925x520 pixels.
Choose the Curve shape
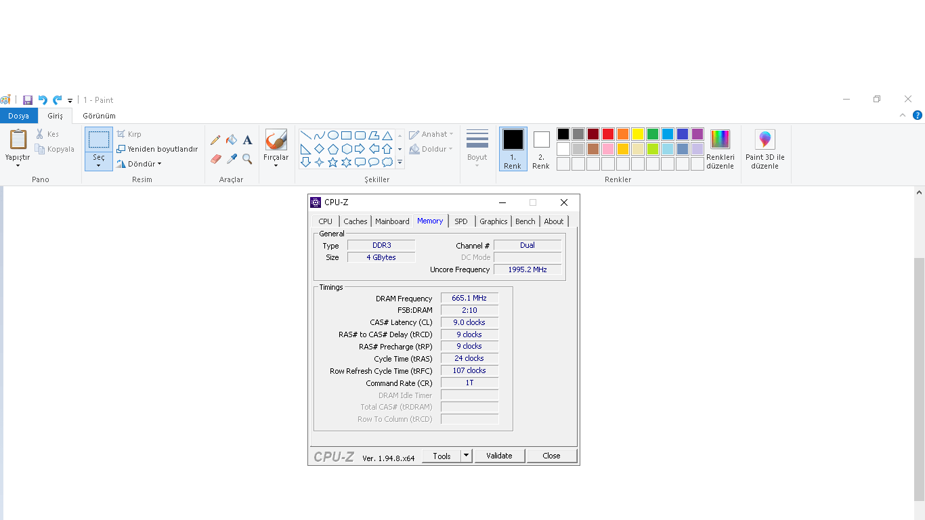(x=320, y=135)
